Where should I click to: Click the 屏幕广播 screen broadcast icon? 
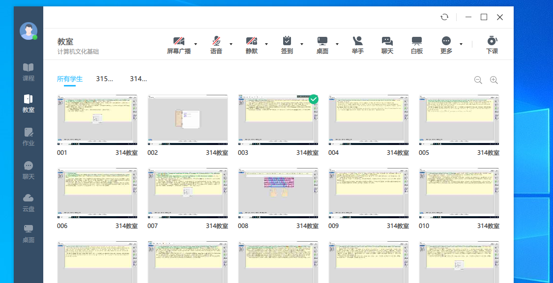tap(178, 41)
